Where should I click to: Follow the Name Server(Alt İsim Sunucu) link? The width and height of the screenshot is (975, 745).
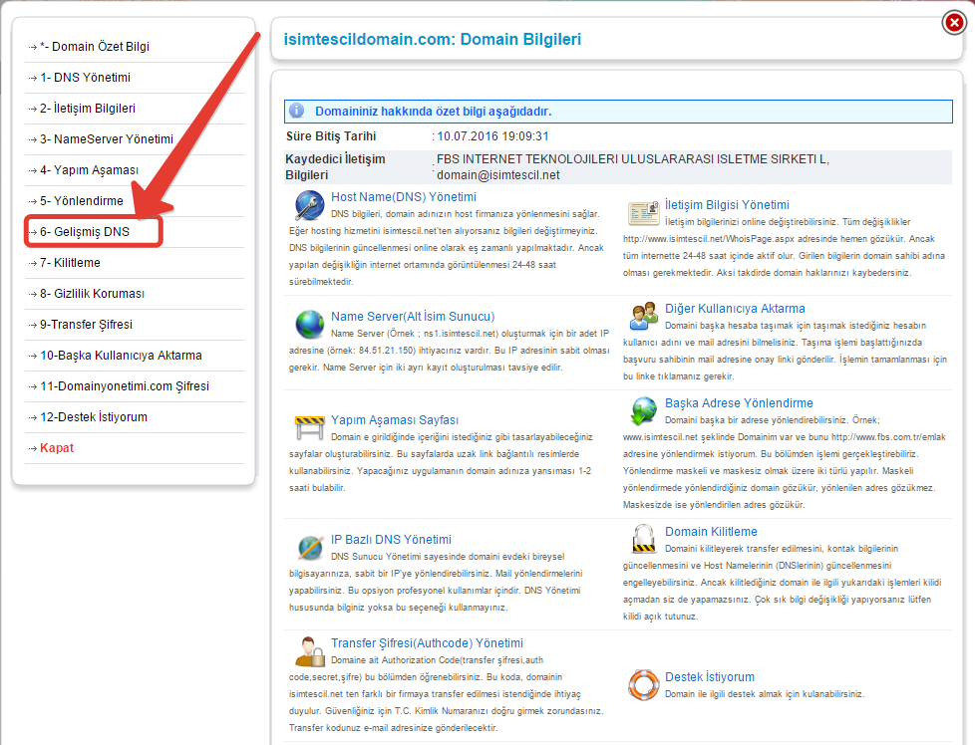point(413,317)
